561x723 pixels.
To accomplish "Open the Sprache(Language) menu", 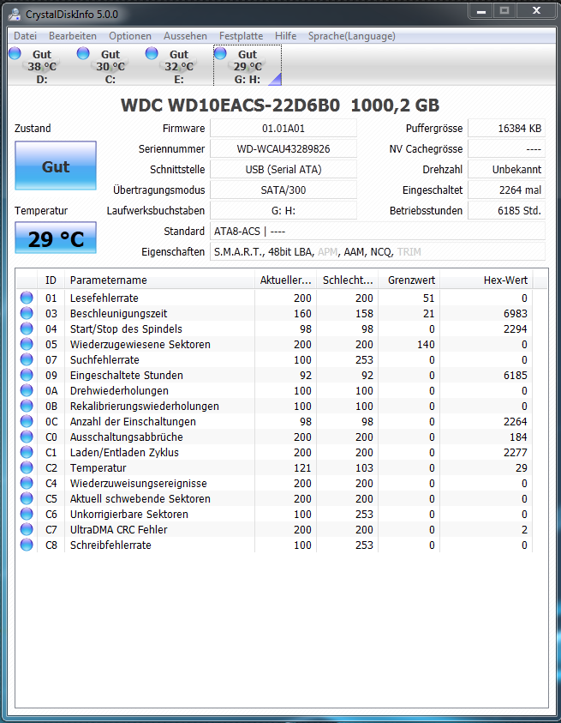I will pos(351,36).
